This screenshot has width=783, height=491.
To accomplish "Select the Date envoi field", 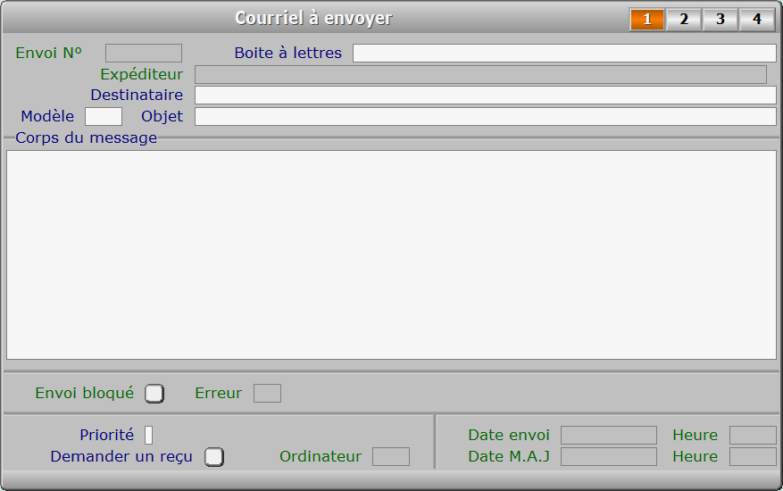I will (x=609, y=435).
